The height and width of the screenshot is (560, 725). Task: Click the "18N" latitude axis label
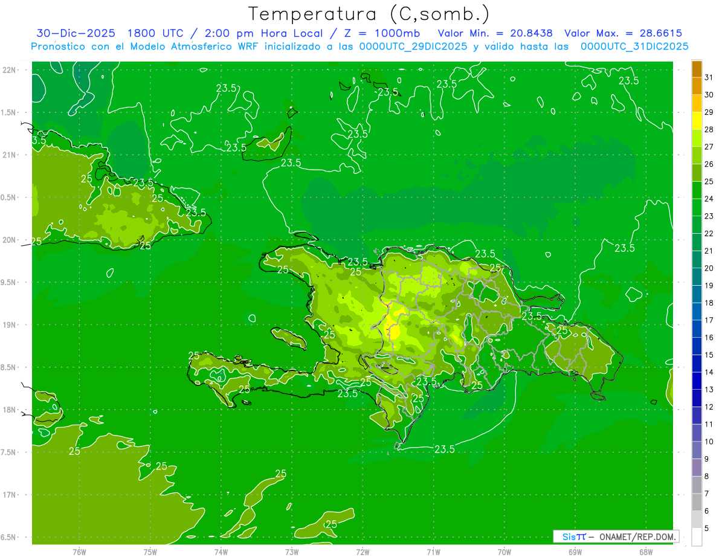coord(9,410)
